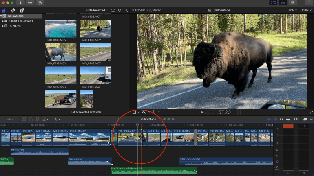Open the Keyword Editor key icon
The height and width of the screenshot is (176, 314).
[x=30, y=3]
